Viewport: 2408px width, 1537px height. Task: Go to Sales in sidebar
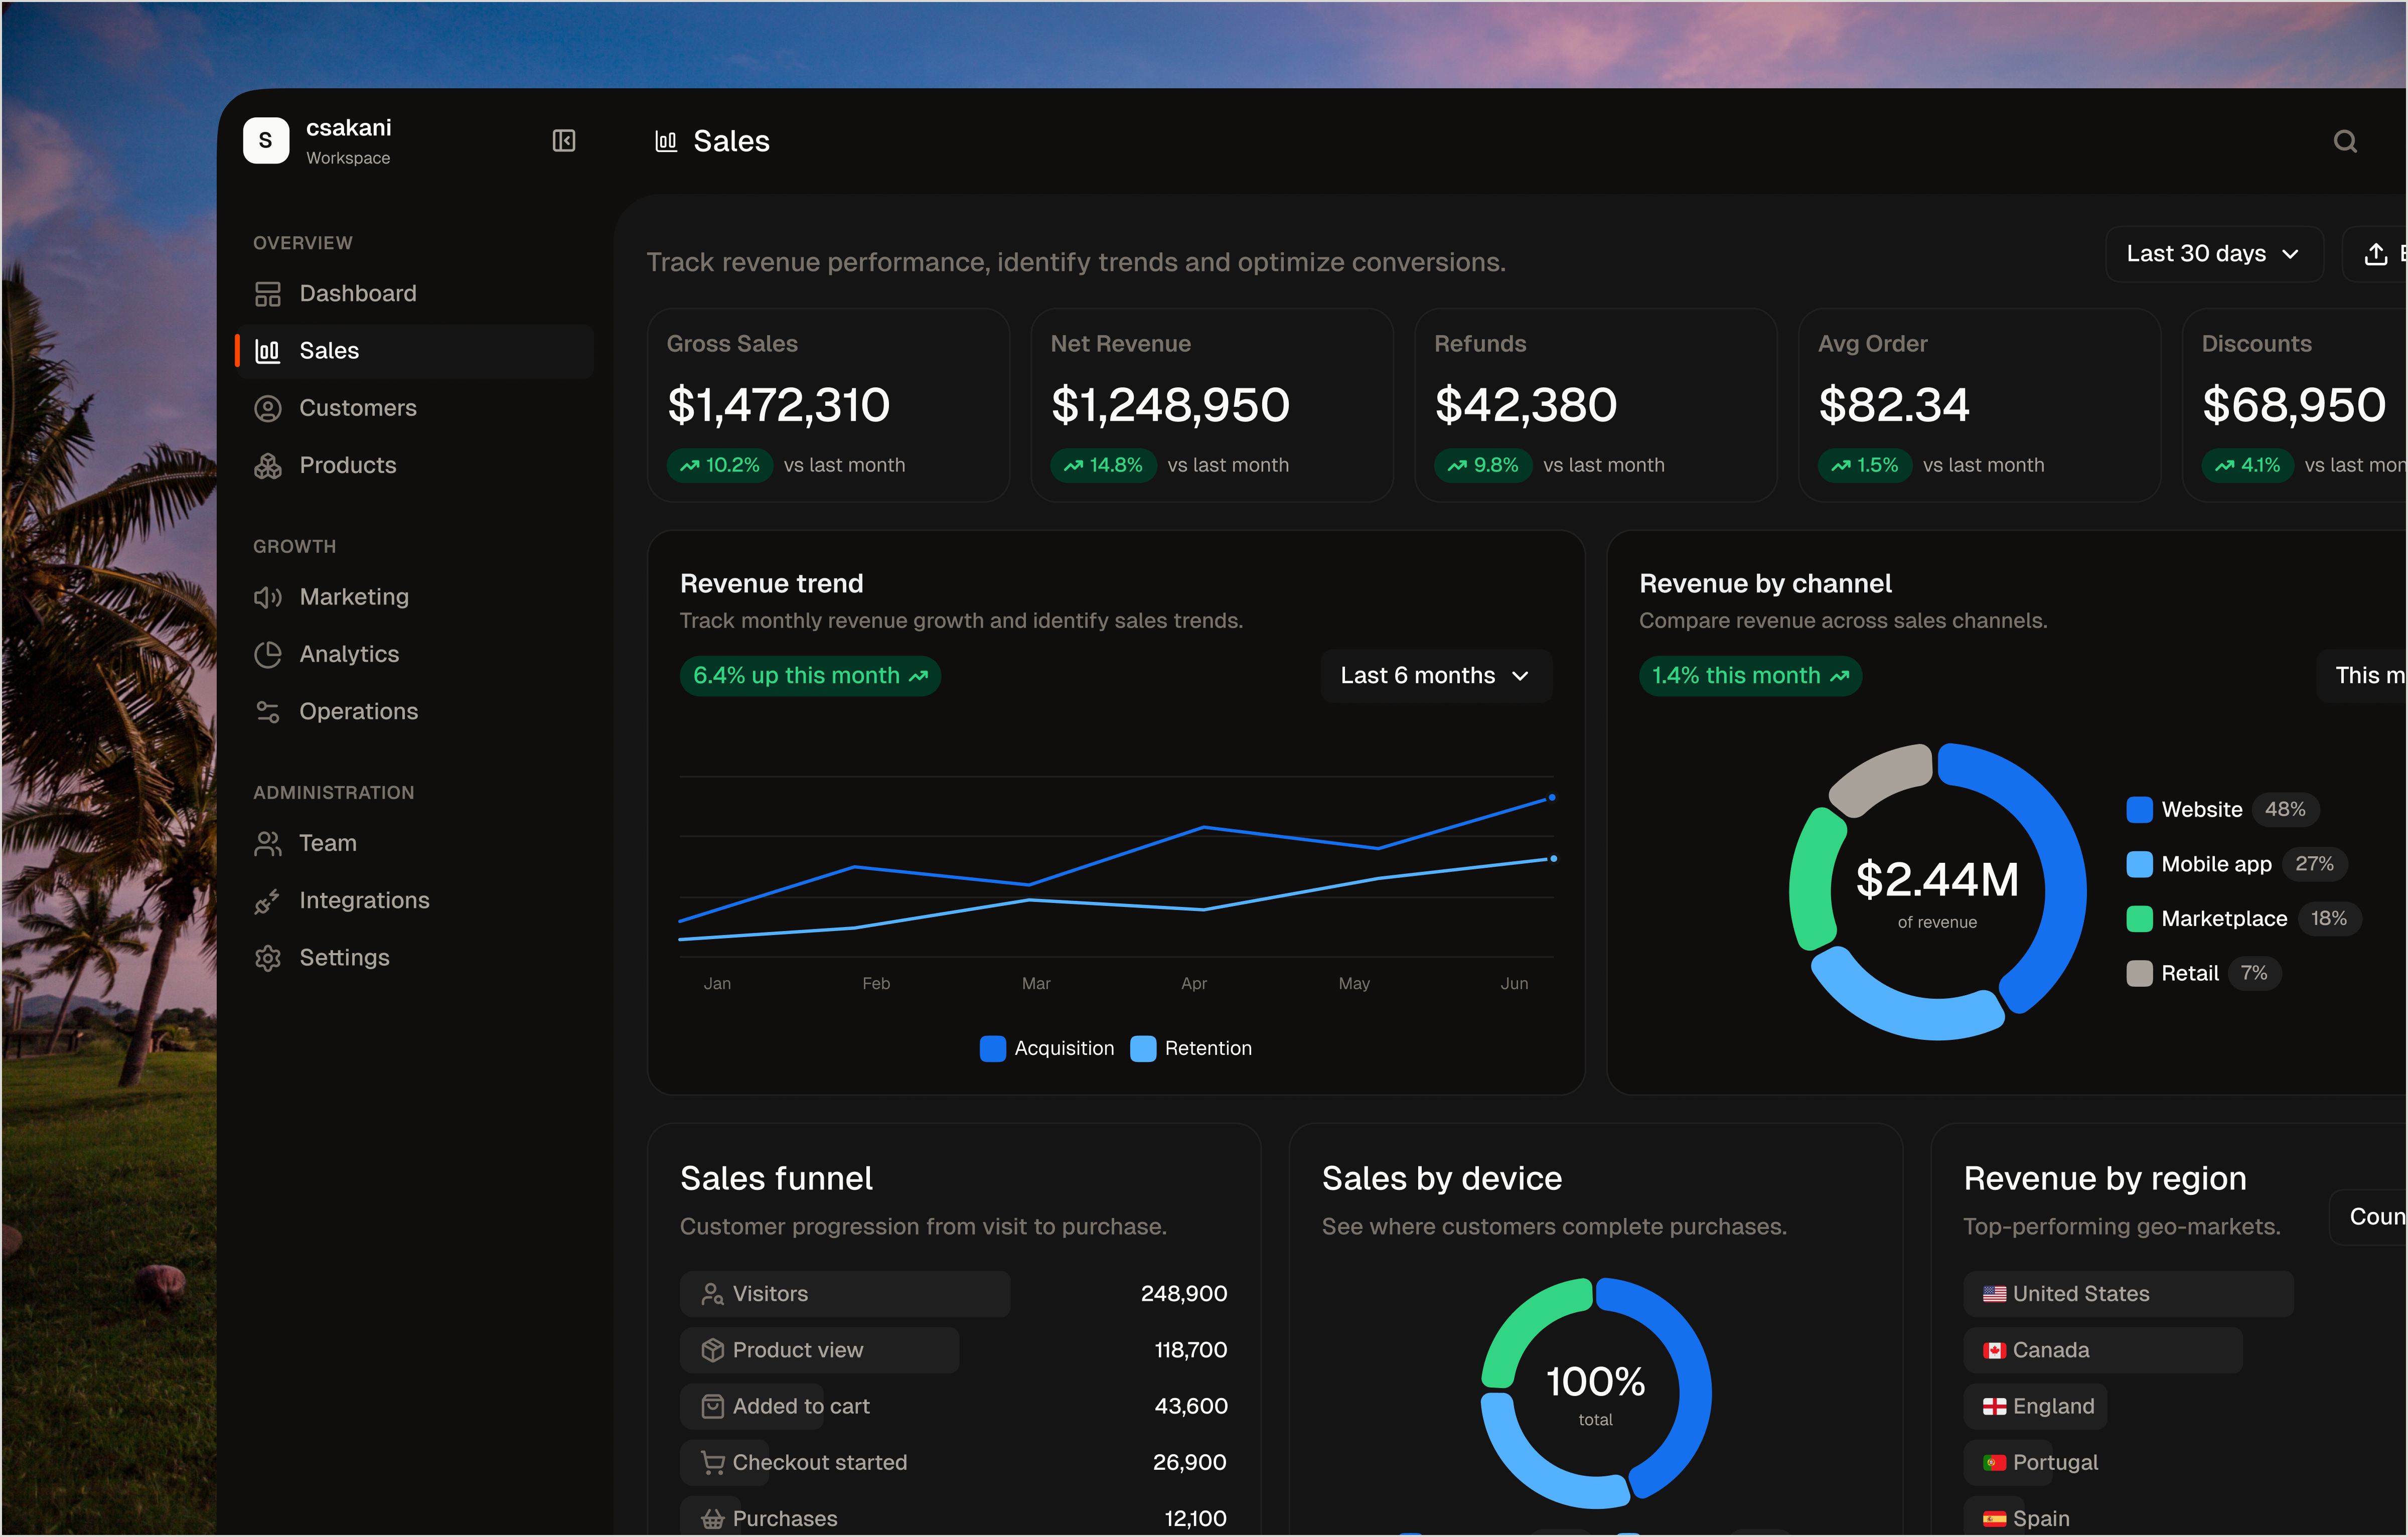point(414,351)
